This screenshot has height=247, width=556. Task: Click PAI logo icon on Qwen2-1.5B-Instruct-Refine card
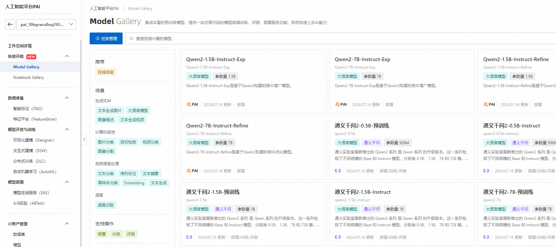click(486, 104)
